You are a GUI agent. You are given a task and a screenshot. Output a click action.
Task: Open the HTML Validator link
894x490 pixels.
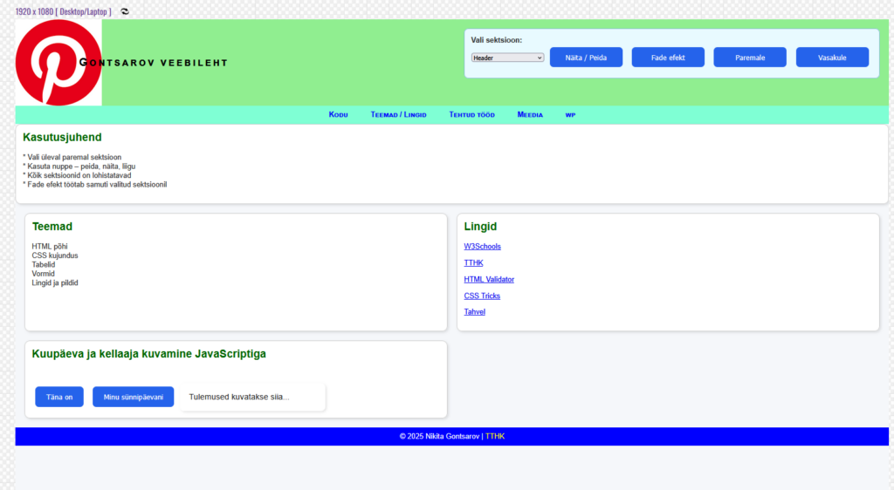[x=489, y=280]
